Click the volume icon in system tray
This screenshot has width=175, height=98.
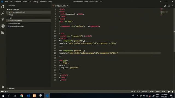[x=147, y=96]
